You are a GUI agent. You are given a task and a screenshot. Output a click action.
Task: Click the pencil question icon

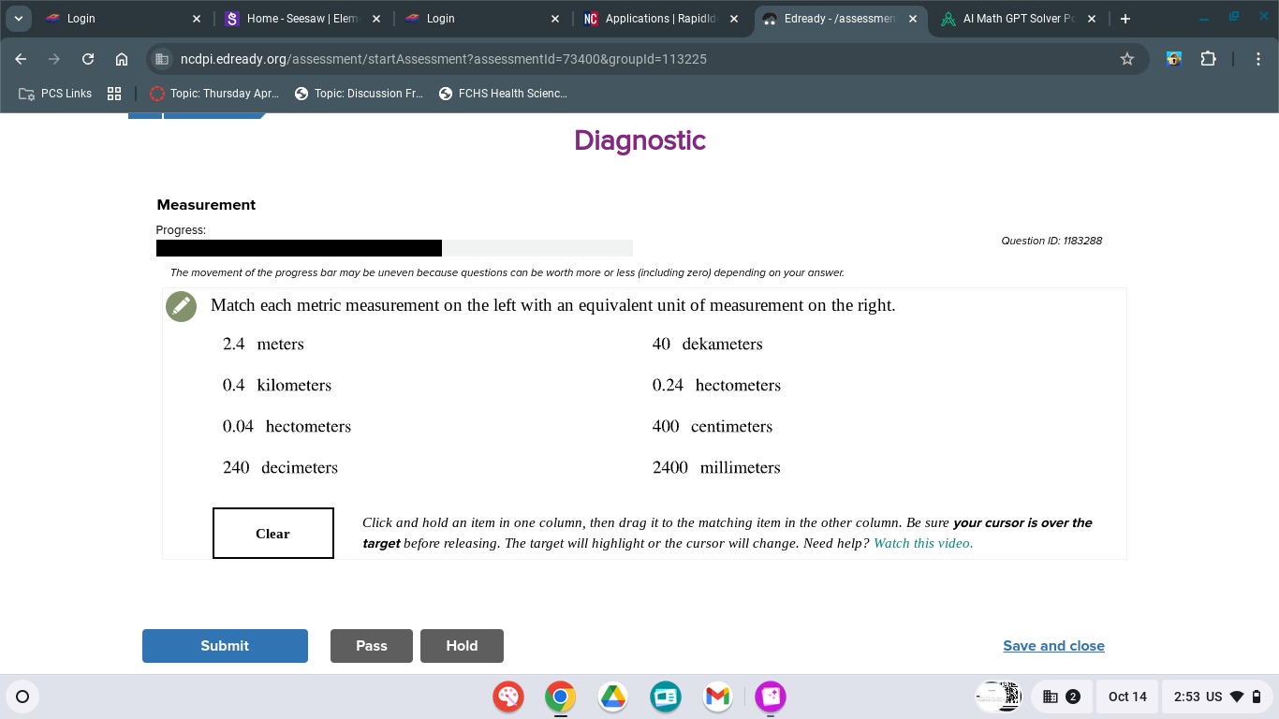point(181,306)
